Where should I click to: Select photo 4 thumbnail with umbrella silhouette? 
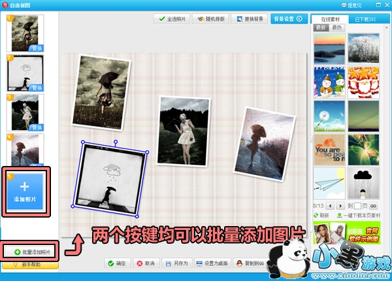point(25,150)
